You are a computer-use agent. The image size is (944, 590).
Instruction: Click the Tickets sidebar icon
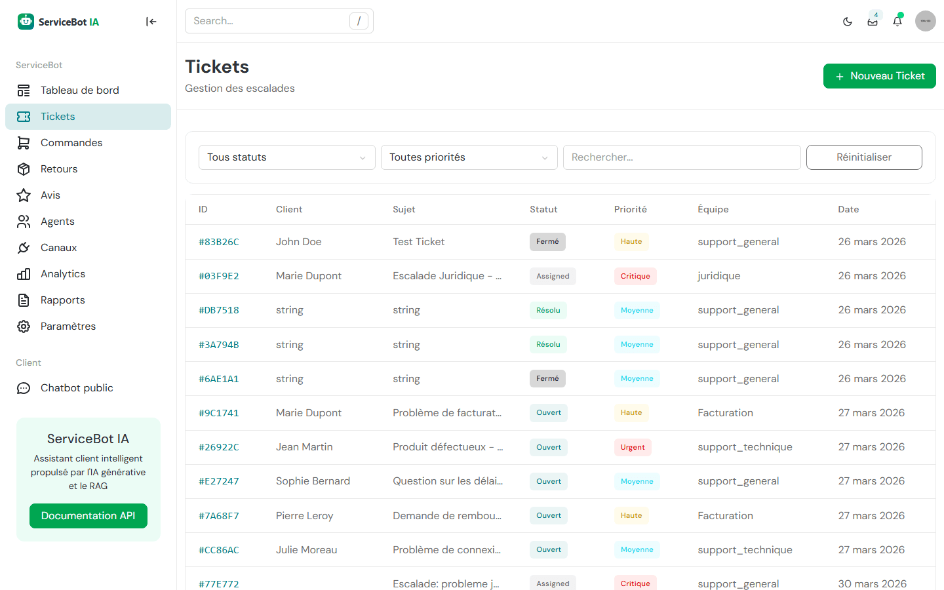pyautogui.click(x=24, y=117)
